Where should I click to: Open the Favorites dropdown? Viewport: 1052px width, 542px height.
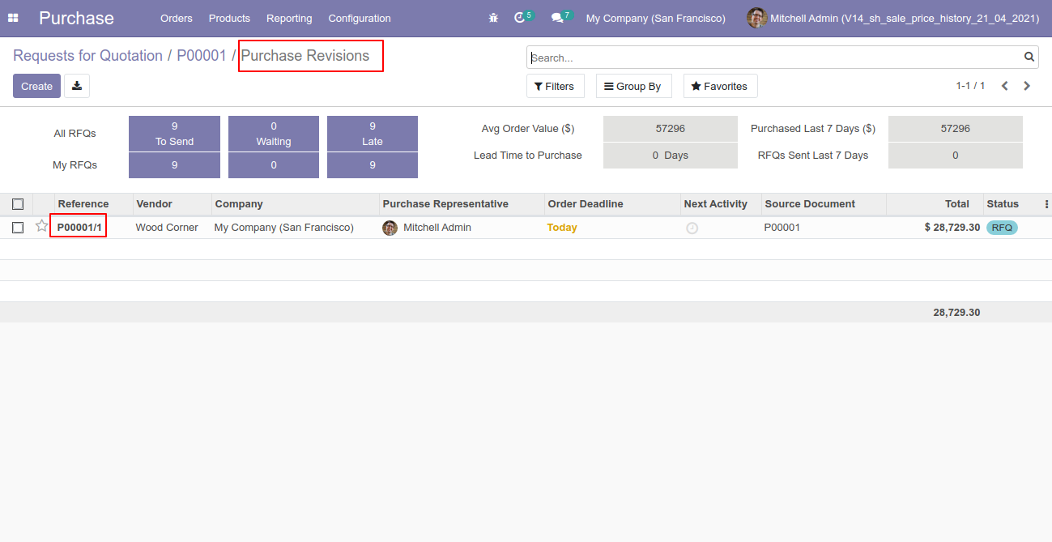point(721,86)
